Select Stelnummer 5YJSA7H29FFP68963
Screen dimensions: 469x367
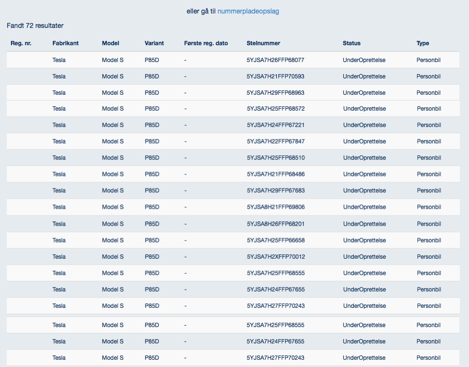(275, 93)
